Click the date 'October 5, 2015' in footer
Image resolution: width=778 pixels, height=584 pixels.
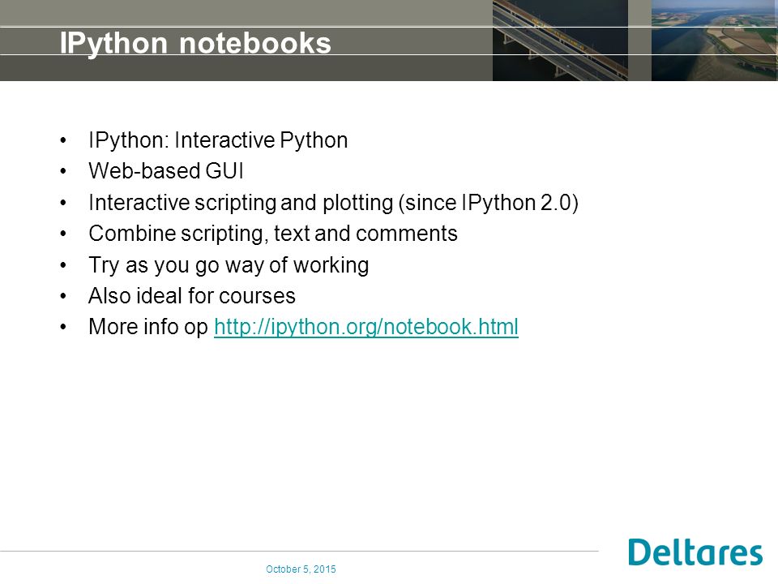[301, 569]
